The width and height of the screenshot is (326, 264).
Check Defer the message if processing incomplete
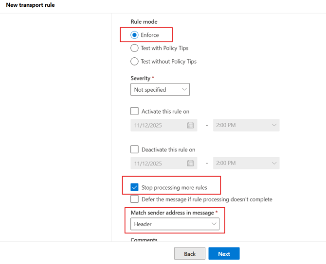click(135, 199)
